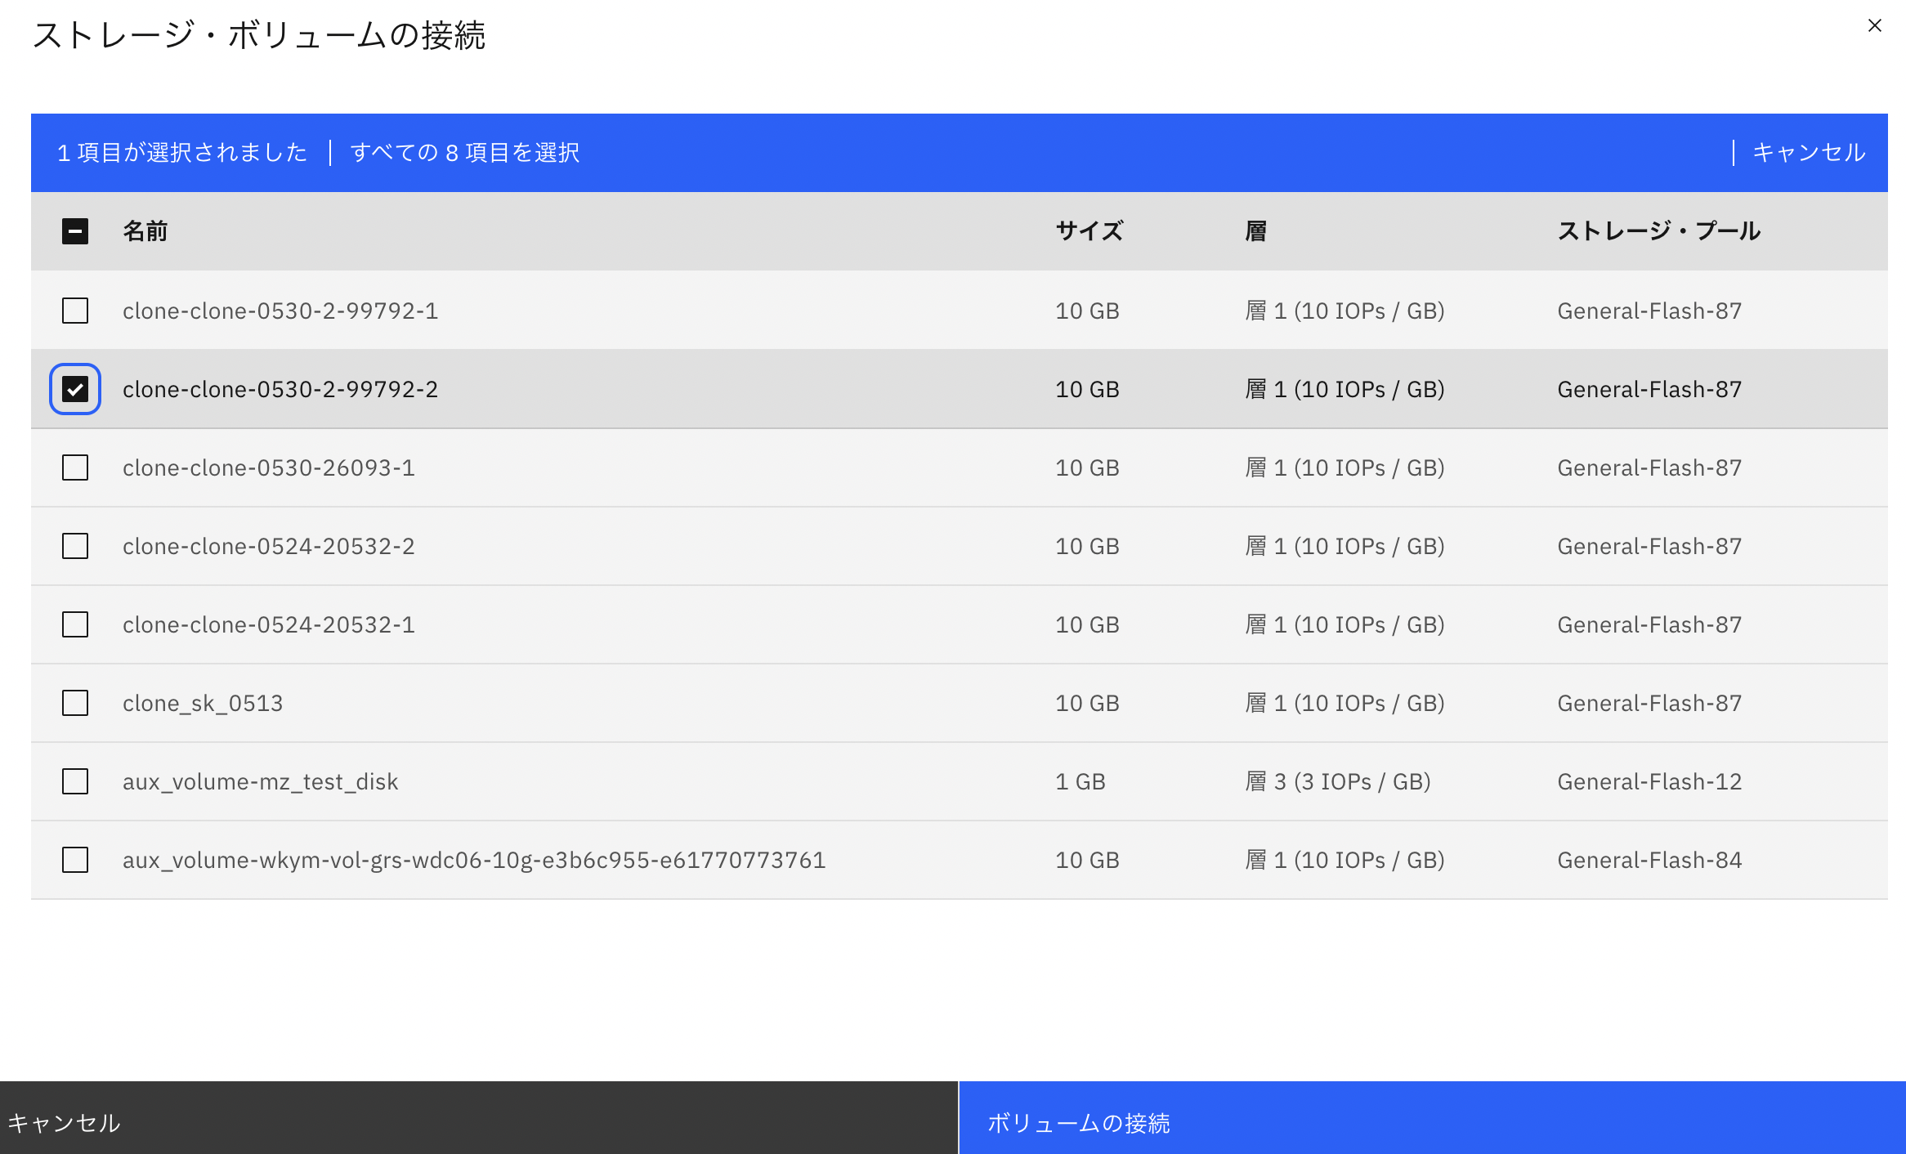Click the 名前 column header
This screenshot has height=1154, width=1906.
click(145, 231)
